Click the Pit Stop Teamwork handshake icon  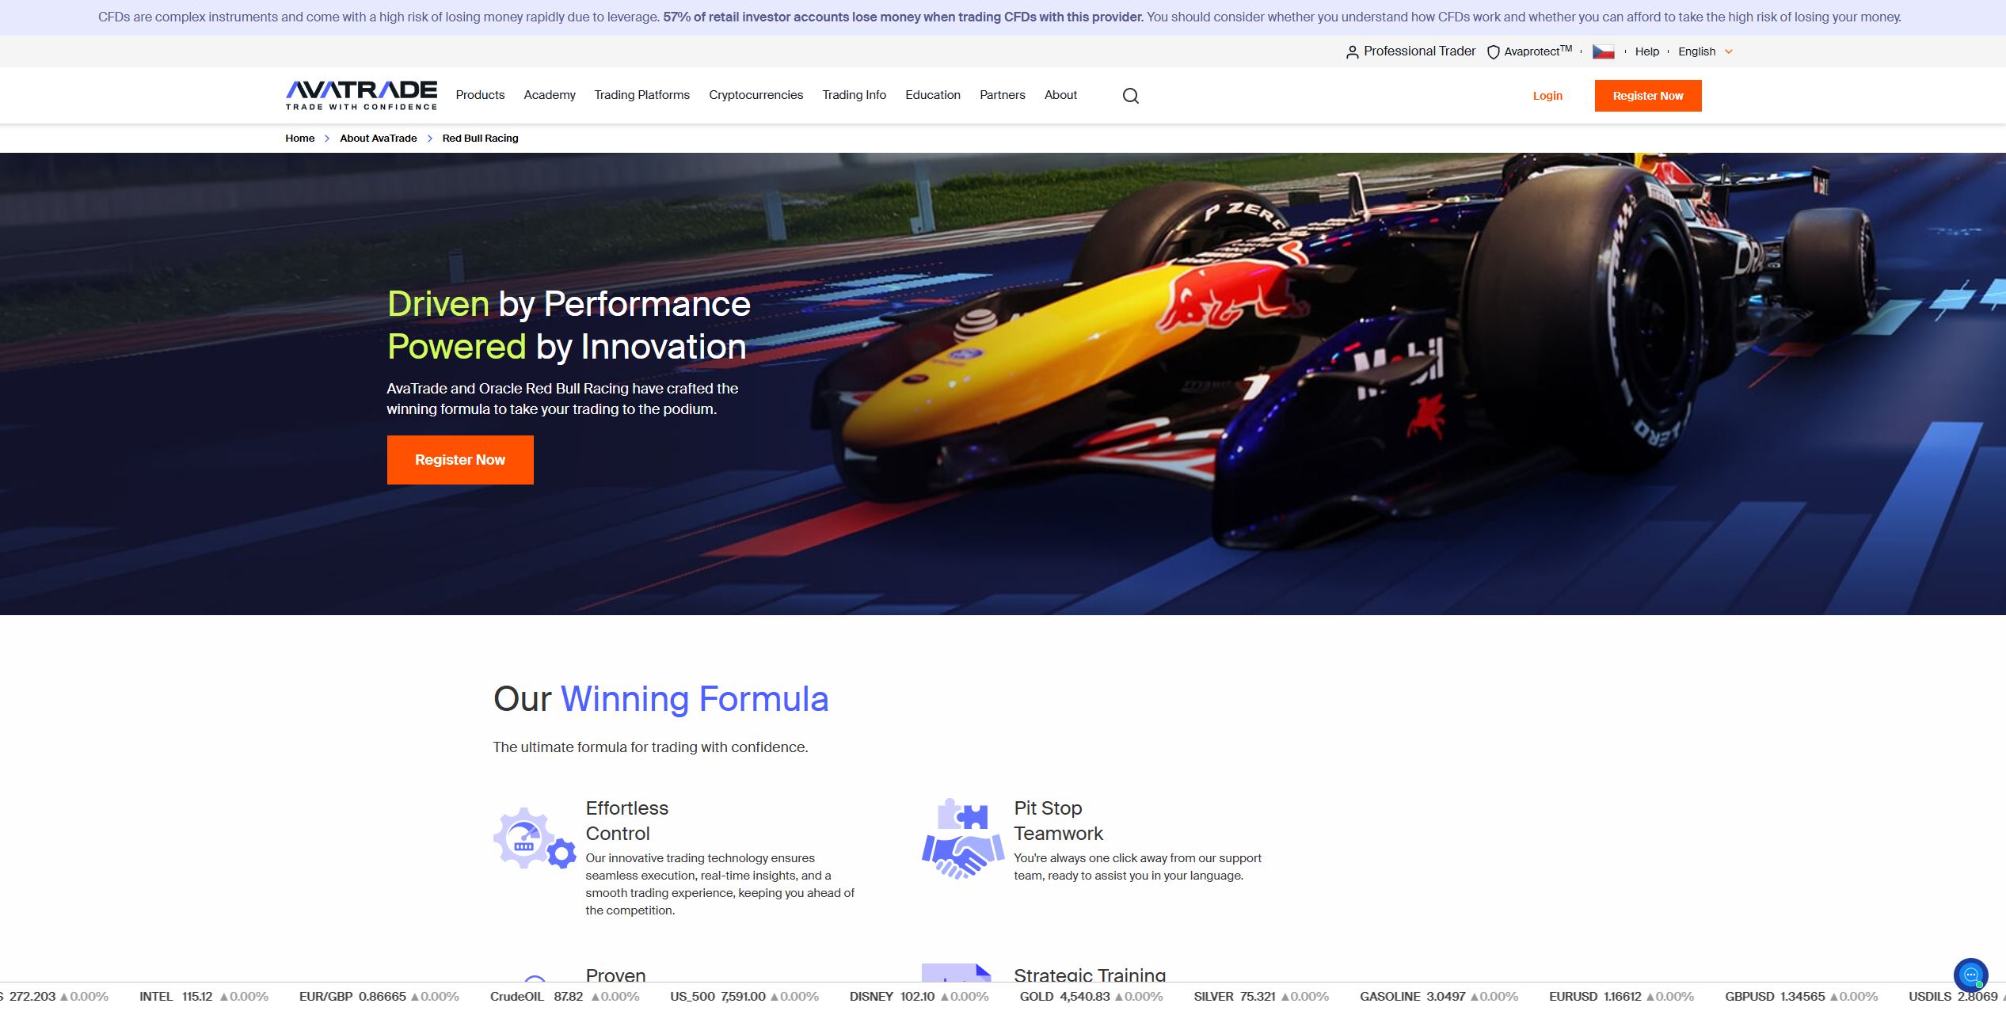pyautogui.click(x=963, y=839)
